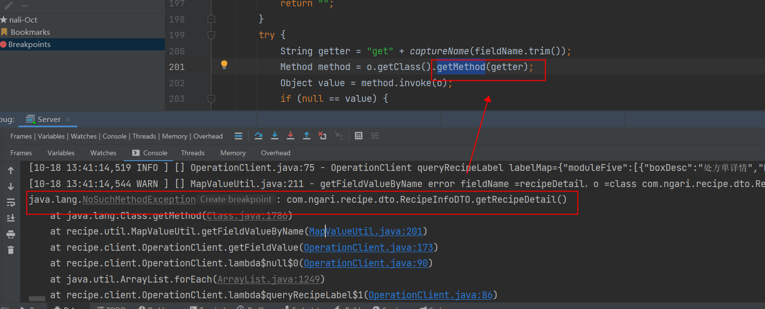Screen dimensions: 765x309
Task: Click the Step Over debugger icon
Action: (258, 136)
